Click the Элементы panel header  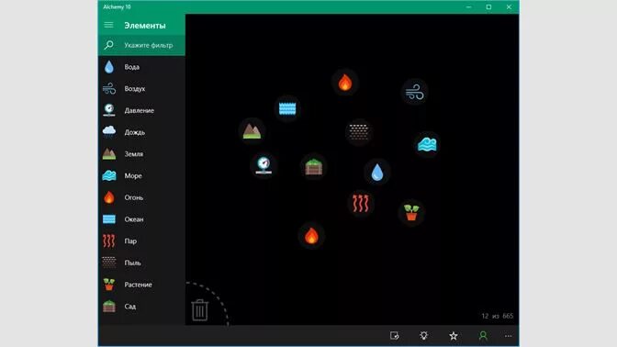pyautogui.click(x=145, y=26)
